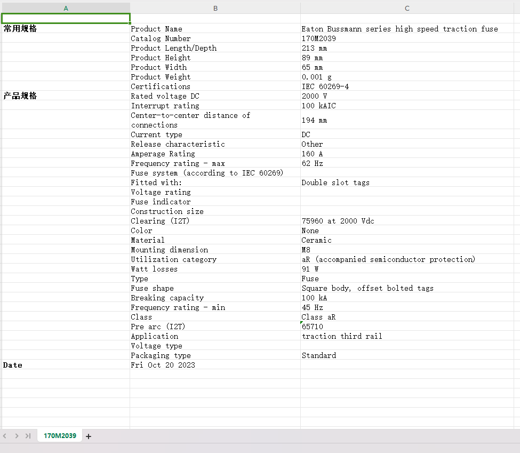Select the Packaging type cell
The width and height of the screenshot is (520, 453).
(x=215, y=355)
